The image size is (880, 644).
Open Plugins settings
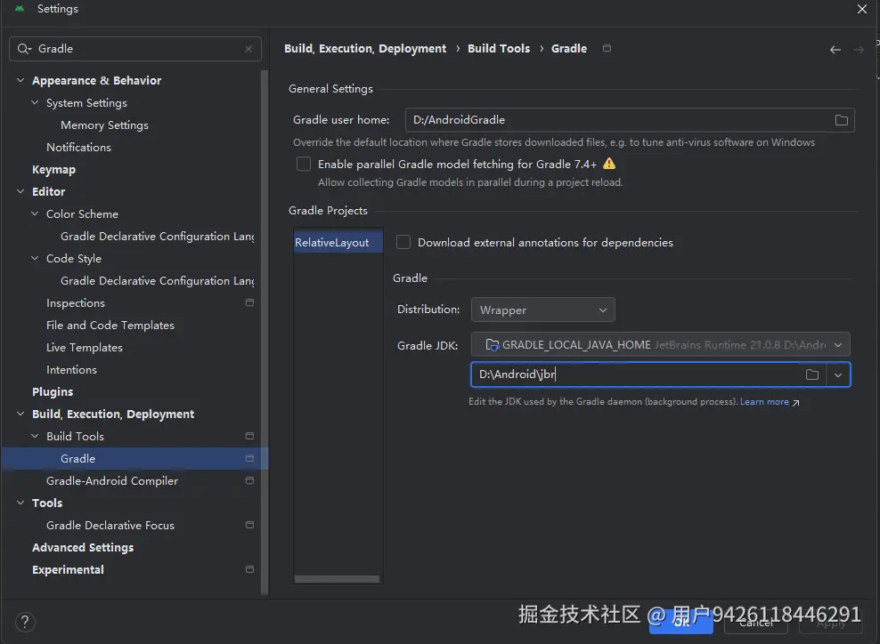point(53,391)
